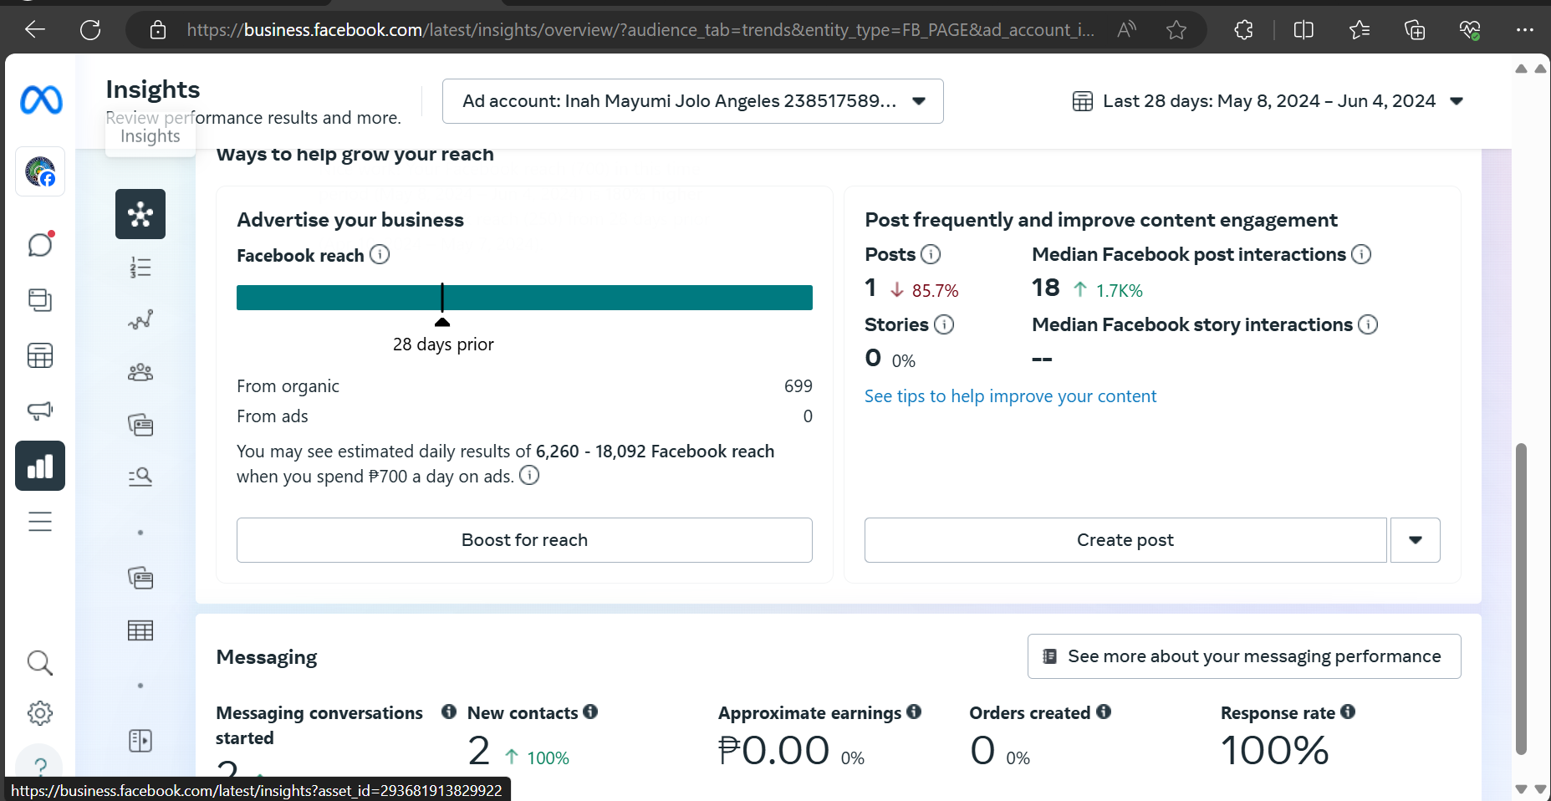
Task: Open the Last 28 days date range picker
Action: 1268,101
